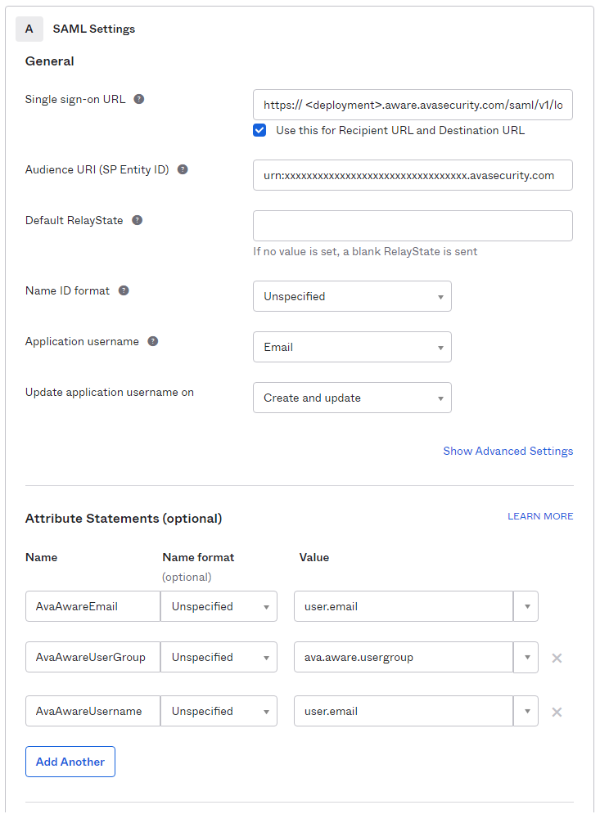Open help tooltip for Default RelayState
Screen dimensions: 600x823
pos(138,220)
